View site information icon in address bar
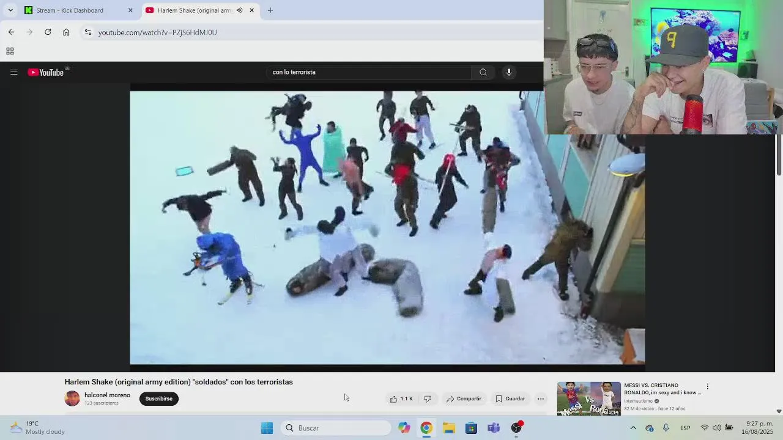 pyautogui.click(x=88, y=32)
